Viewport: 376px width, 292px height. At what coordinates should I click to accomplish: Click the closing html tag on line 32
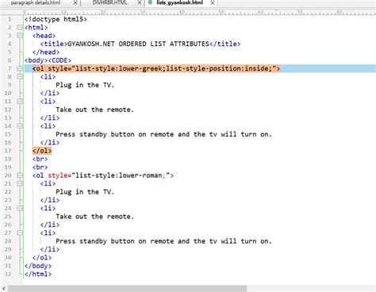point(38,274)
